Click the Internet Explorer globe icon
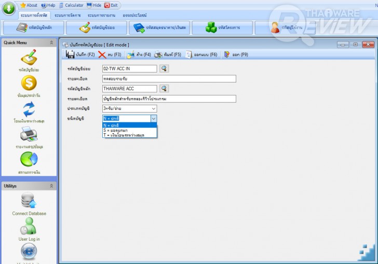Image resolution: width=378 pixels, height=264 pixels. click(x=29, y=252)
